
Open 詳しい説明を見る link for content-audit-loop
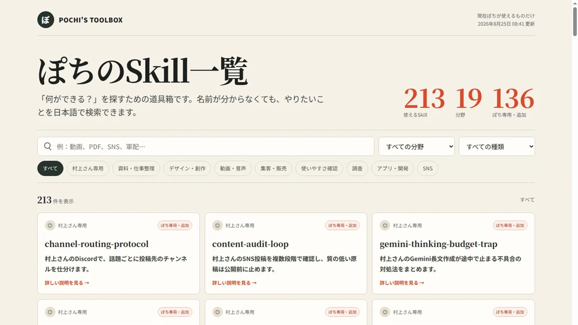(x=234, y=283)
